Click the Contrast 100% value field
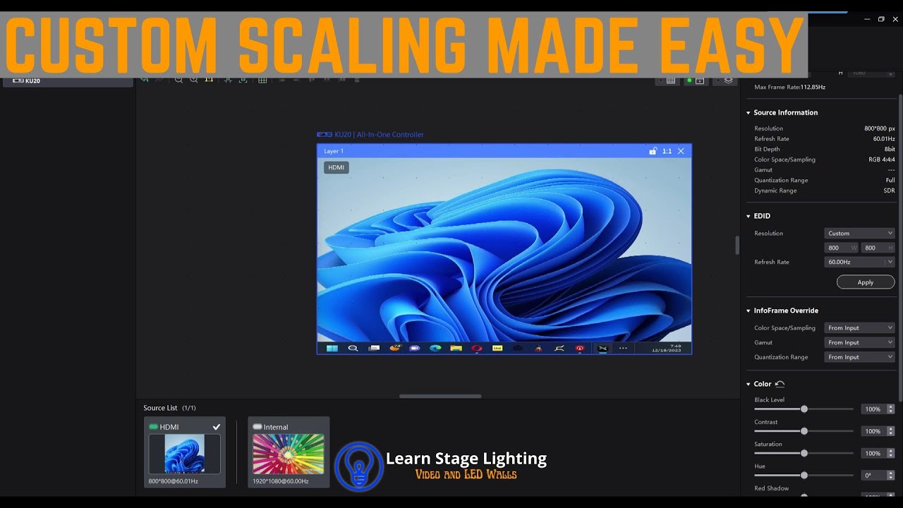This screenshot has width=903, height=508. click(873, 431)
